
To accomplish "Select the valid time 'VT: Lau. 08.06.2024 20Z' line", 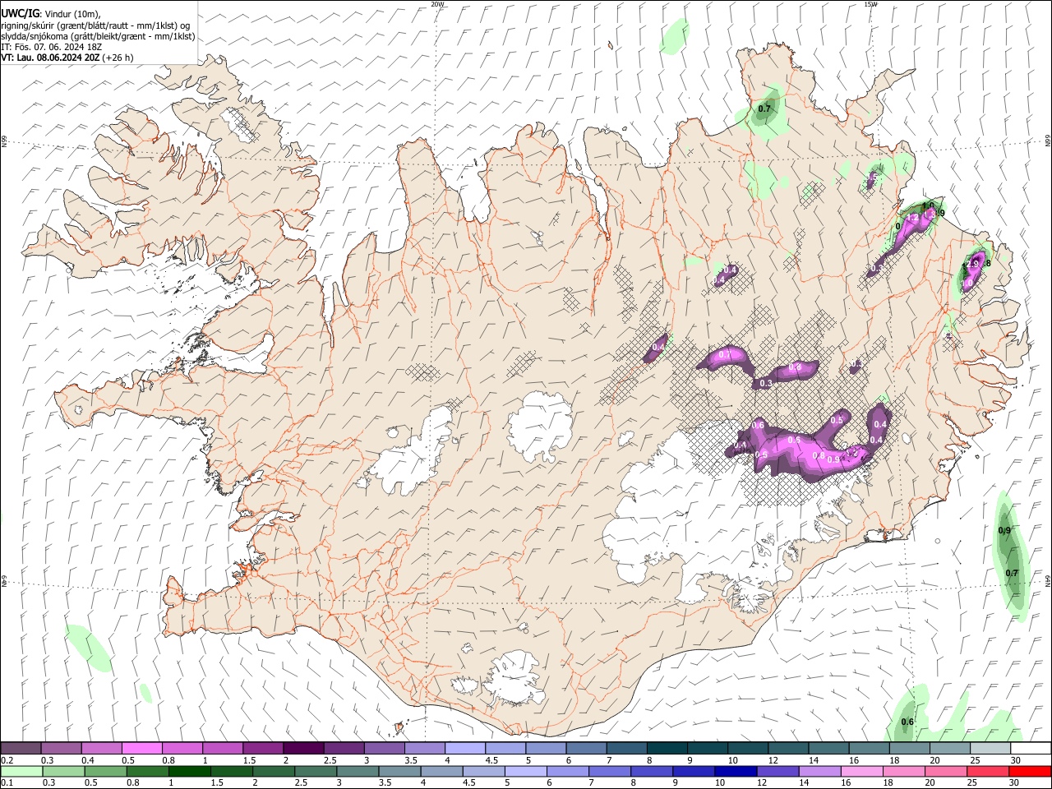I will click(x=51, y=58).
